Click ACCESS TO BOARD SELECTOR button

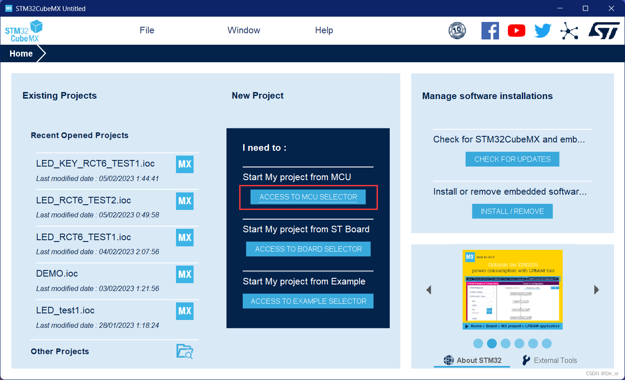tap(309, 249)
